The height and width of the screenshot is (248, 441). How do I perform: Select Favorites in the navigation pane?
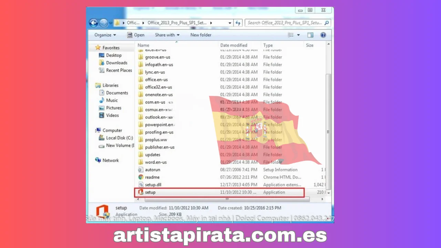(111, 48)
